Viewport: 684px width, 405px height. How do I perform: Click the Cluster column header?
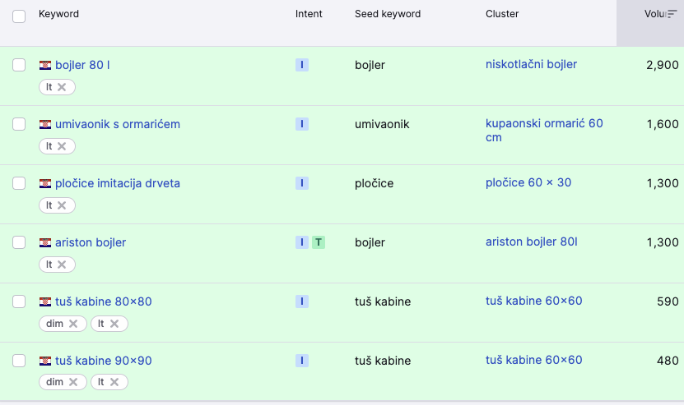(502, 14)
